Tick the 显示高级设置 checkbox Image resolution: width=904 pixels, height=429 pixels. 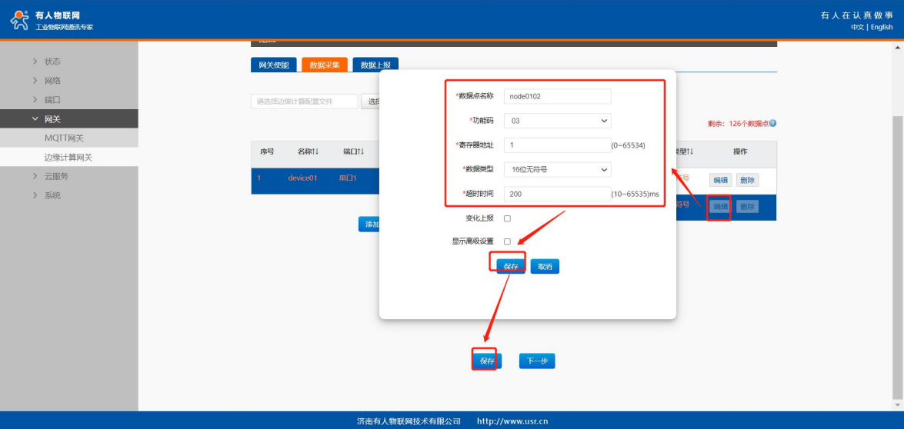coord(507,241)
